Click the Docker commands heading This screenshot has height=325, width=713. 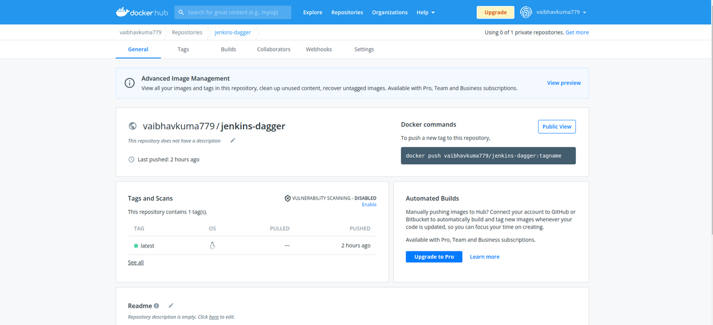[x=428, y=125]
